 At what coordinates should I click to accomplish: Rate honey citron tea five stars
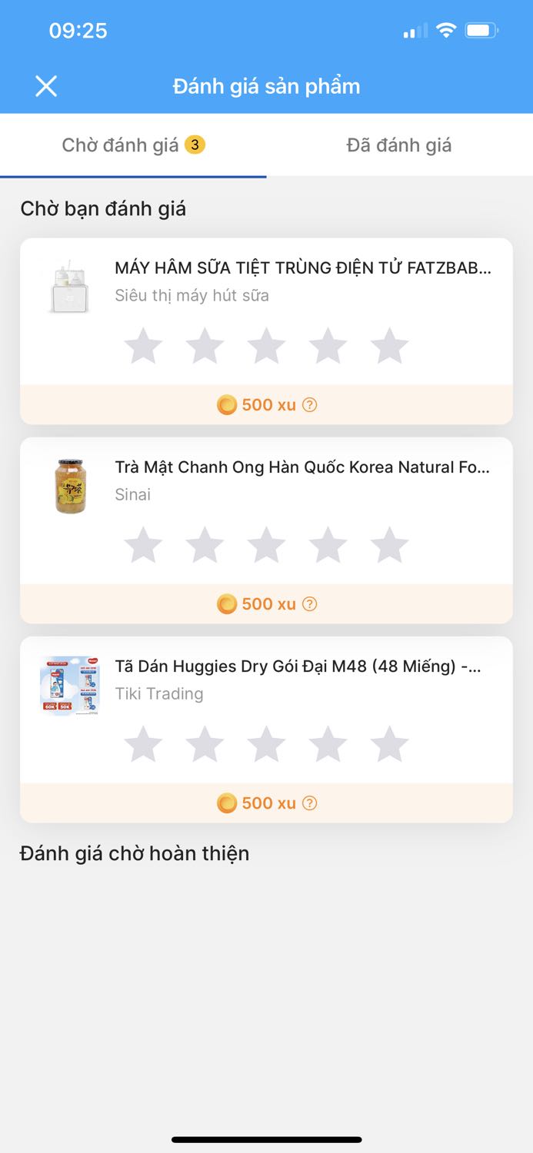(389, 545)
